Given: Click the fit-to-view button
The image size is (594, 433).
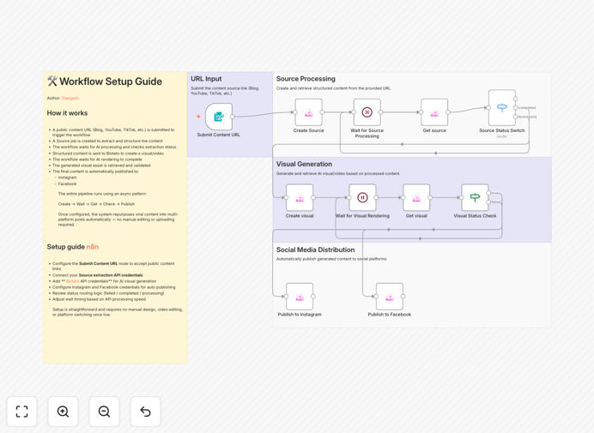Looking at the screenshot, I should 22,412.
